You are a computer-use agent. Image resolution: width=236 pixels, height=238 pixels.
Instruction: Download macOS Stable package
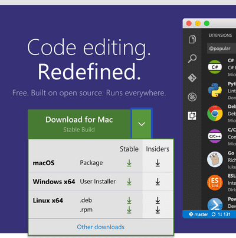[x=129, y=163]
